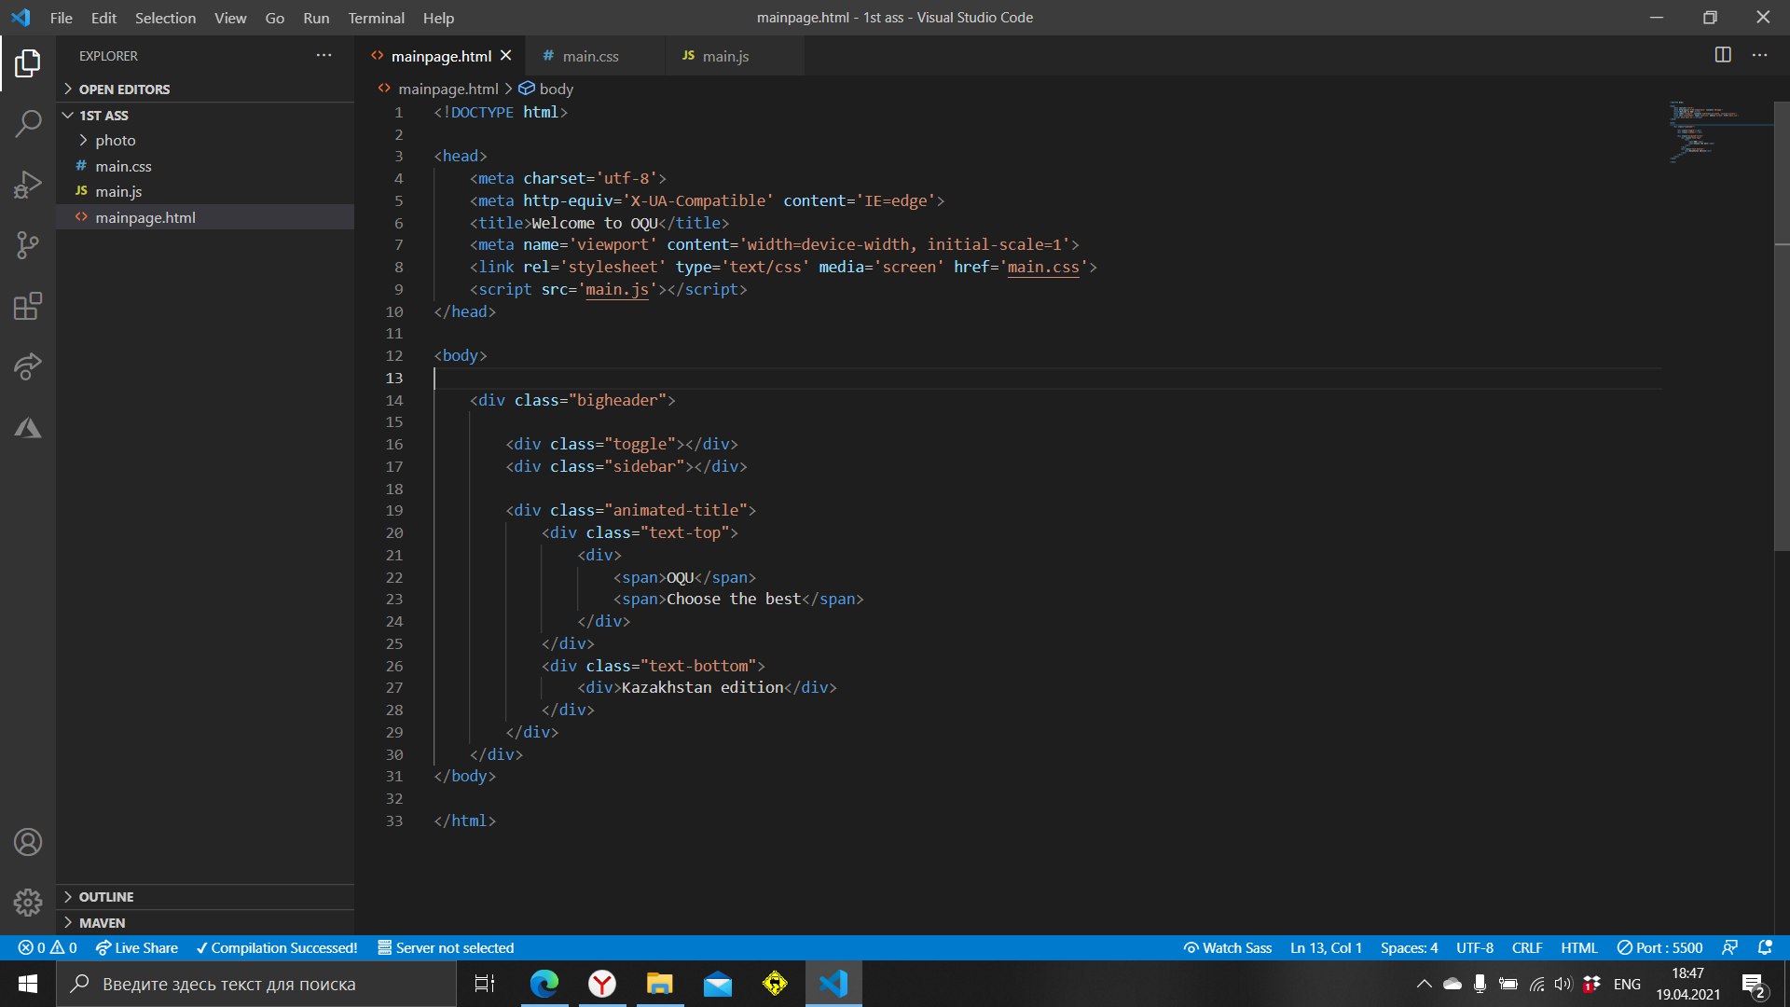The height and width of the screenshot is (1007, 1790).
Task: Start Live Server on Port 5500
Action: [x=1659, y=947]
